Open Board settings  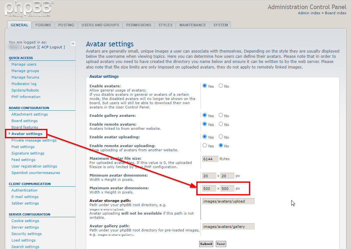point(24,121)
